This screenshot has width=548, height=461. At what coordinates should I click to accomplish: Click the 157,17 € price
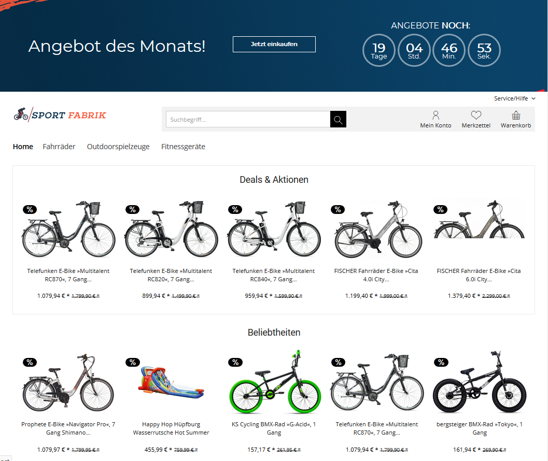pos(260,450)
